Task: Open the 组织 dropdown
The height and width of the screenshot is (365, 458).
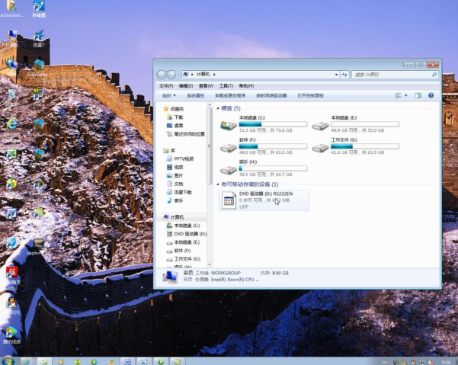Action: (x=169, y=95)
